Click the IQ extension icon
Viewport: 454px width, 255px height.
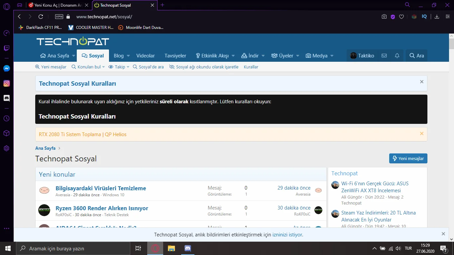pos(424,17)
